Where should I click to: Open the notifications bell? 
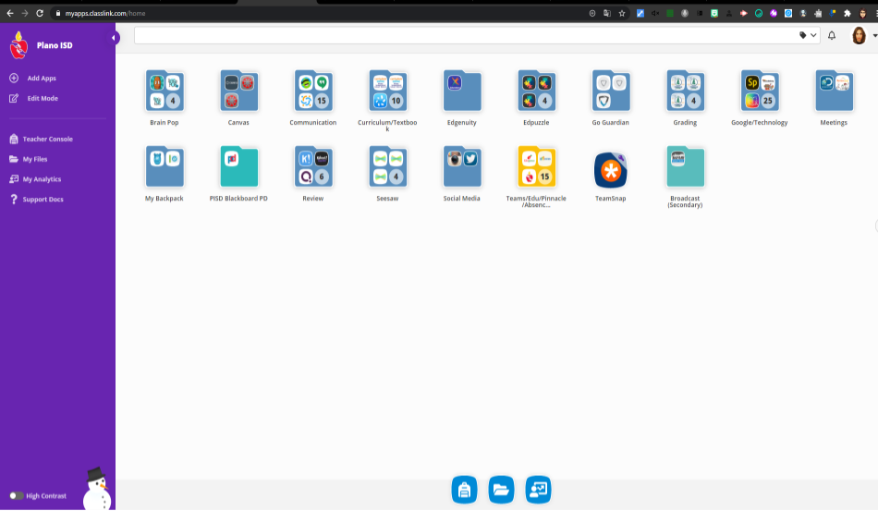(832, 35)
